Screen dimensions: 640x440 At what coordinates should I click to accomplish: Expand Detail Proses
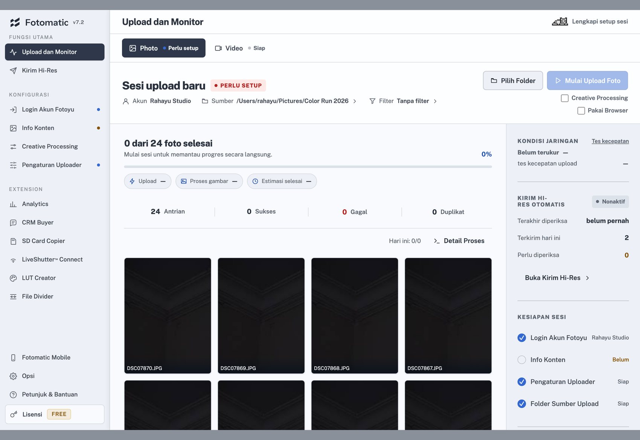pos(459,241)
